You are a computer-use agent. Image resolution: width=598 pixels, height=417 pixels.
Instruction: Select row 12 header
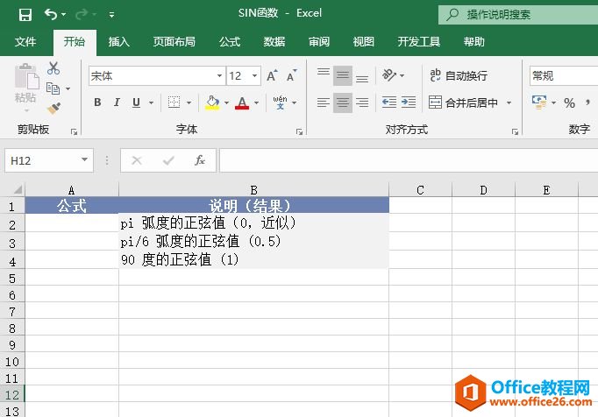coord(11,395)
